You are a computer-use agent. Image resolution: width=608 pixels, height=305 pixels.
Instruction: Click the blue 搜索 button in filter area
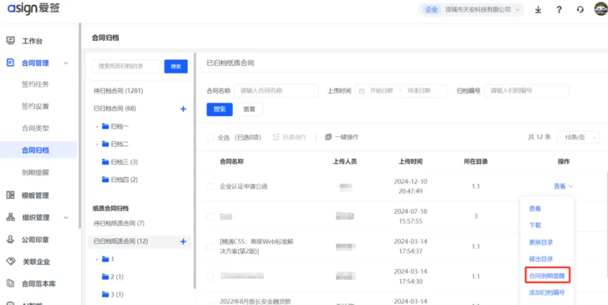click(x=219, y=109)
